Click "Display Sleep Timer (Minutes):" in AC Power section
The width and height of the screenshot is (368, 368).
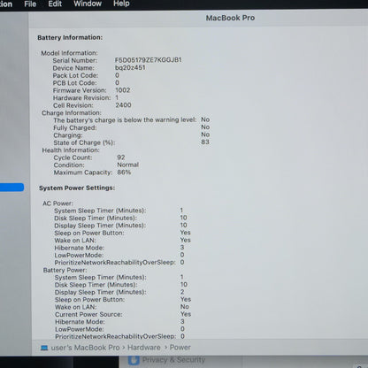(100, 226)
